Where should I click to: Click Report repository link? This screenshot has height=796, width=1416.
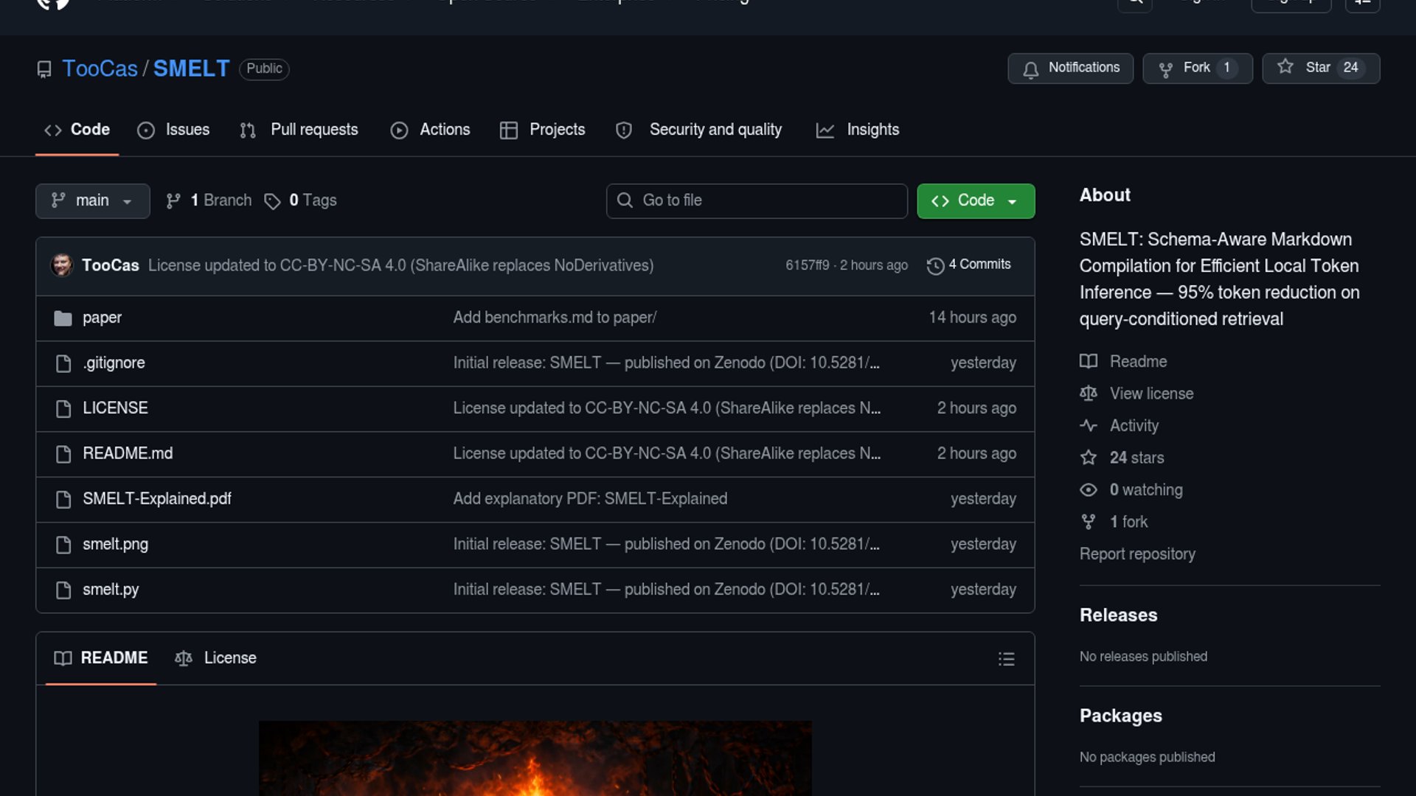click(1136, 554)
